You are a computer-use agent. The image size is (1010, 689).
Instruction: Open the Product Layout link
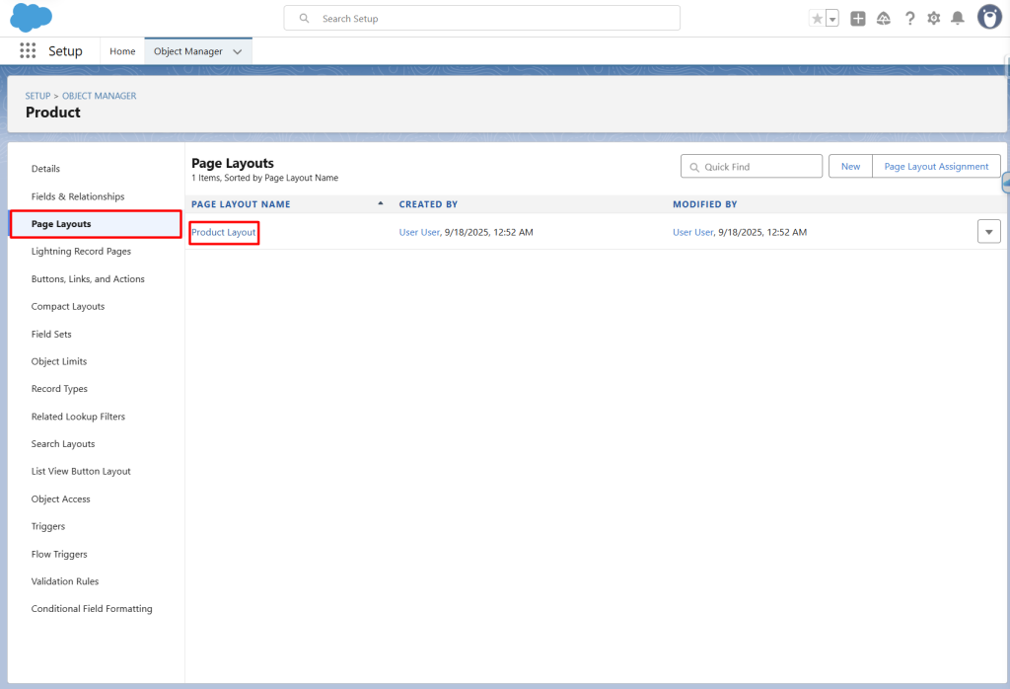tap(224, 232)
